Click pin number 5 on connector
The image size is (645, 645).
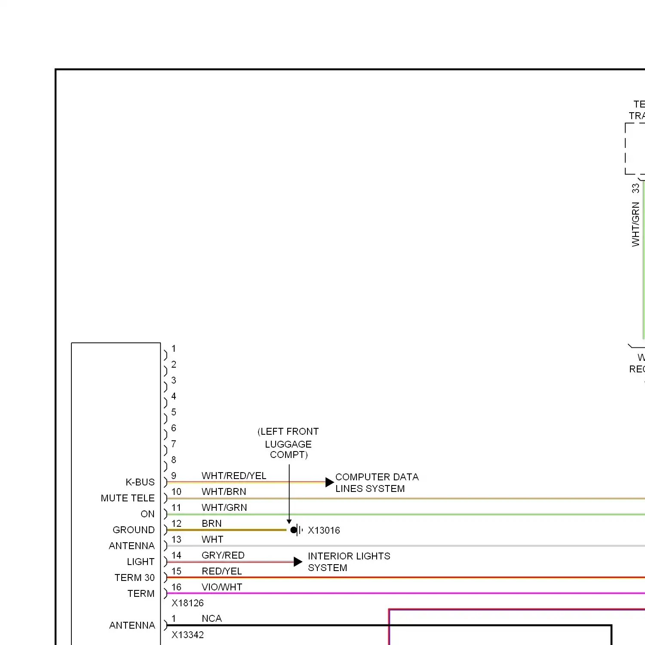[174, 412]
